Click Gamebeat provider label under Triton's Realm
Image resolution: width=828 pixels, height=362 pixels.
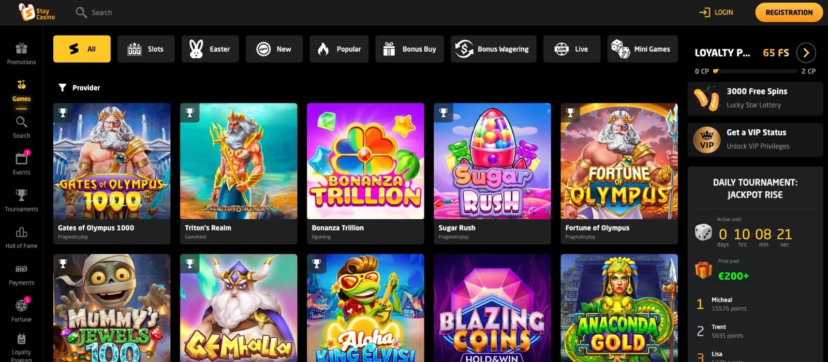coord(196,237)
